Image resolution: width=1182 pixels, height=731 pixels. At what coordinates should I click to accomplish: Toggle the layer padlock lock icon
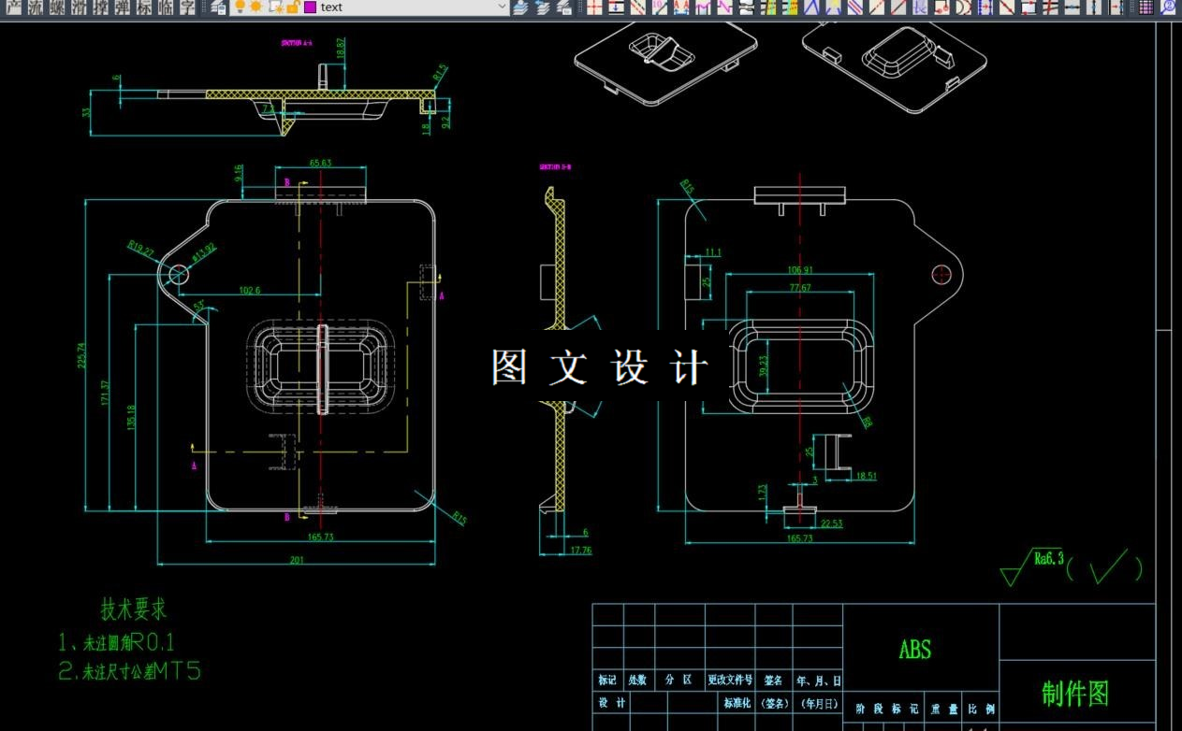pos(291,7)
